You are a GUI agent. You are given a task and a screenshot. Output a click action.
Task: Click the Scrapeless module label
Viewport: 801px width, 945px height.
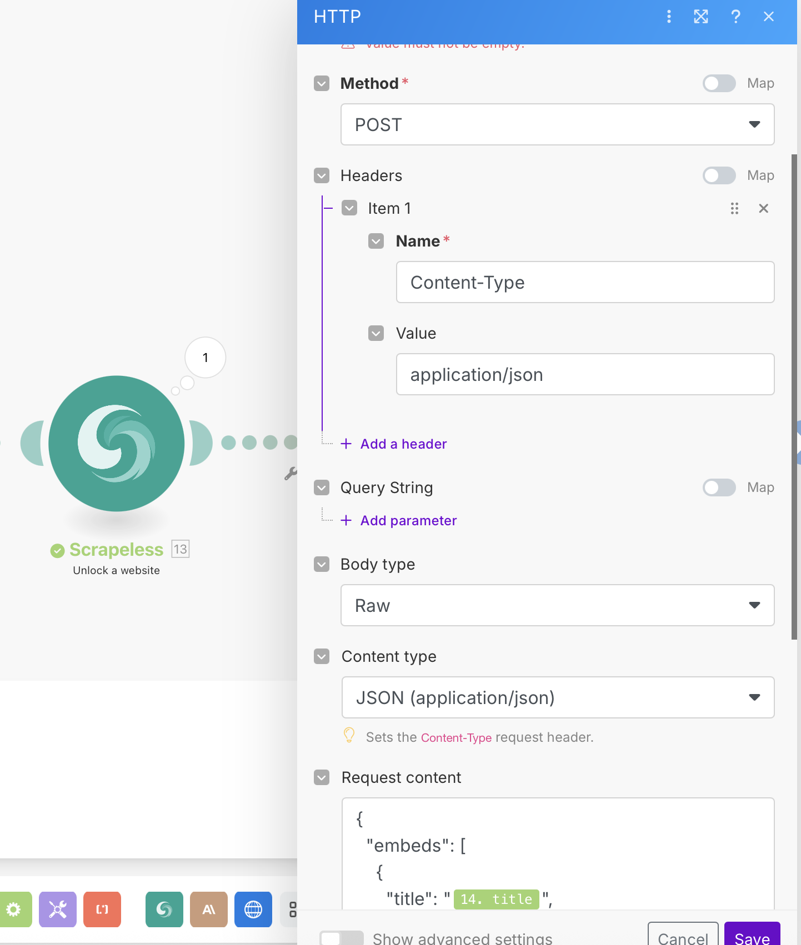pos(116,550)
